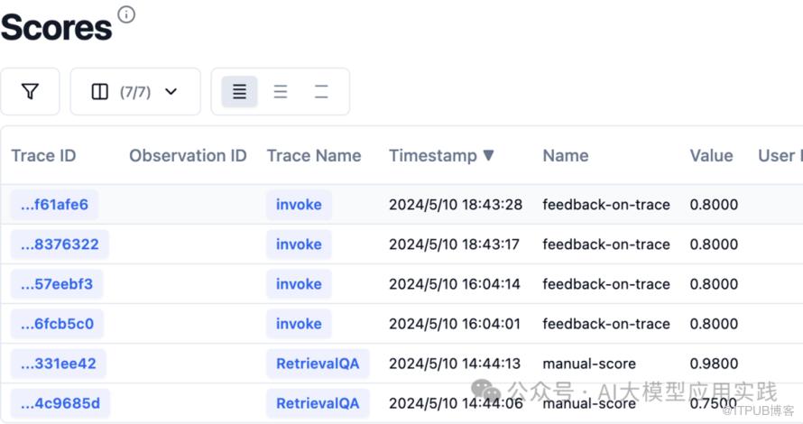Open trace ...6fcb5c0

tap(57, 324)
